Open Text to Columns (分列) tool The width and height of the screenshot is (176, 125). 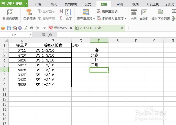click(x=134, y=15)
